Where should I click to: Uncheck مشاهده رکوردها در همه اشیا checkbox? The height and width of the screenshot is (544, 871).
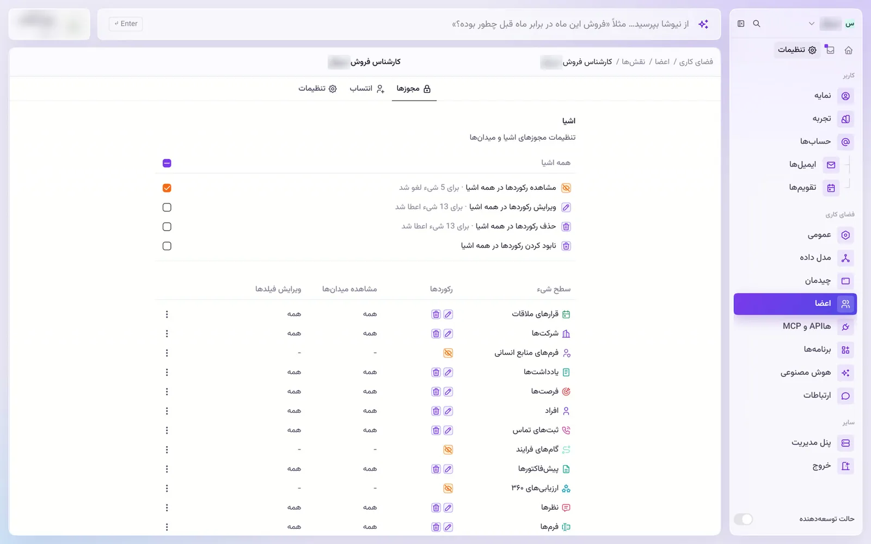pos(167,188)
